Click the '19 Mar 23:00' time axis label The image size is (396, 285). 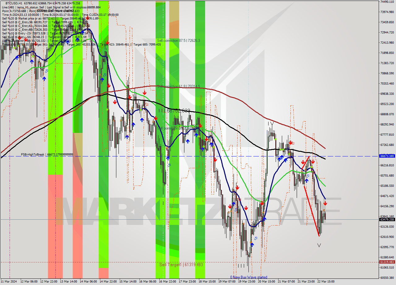(x=247, y=282)
